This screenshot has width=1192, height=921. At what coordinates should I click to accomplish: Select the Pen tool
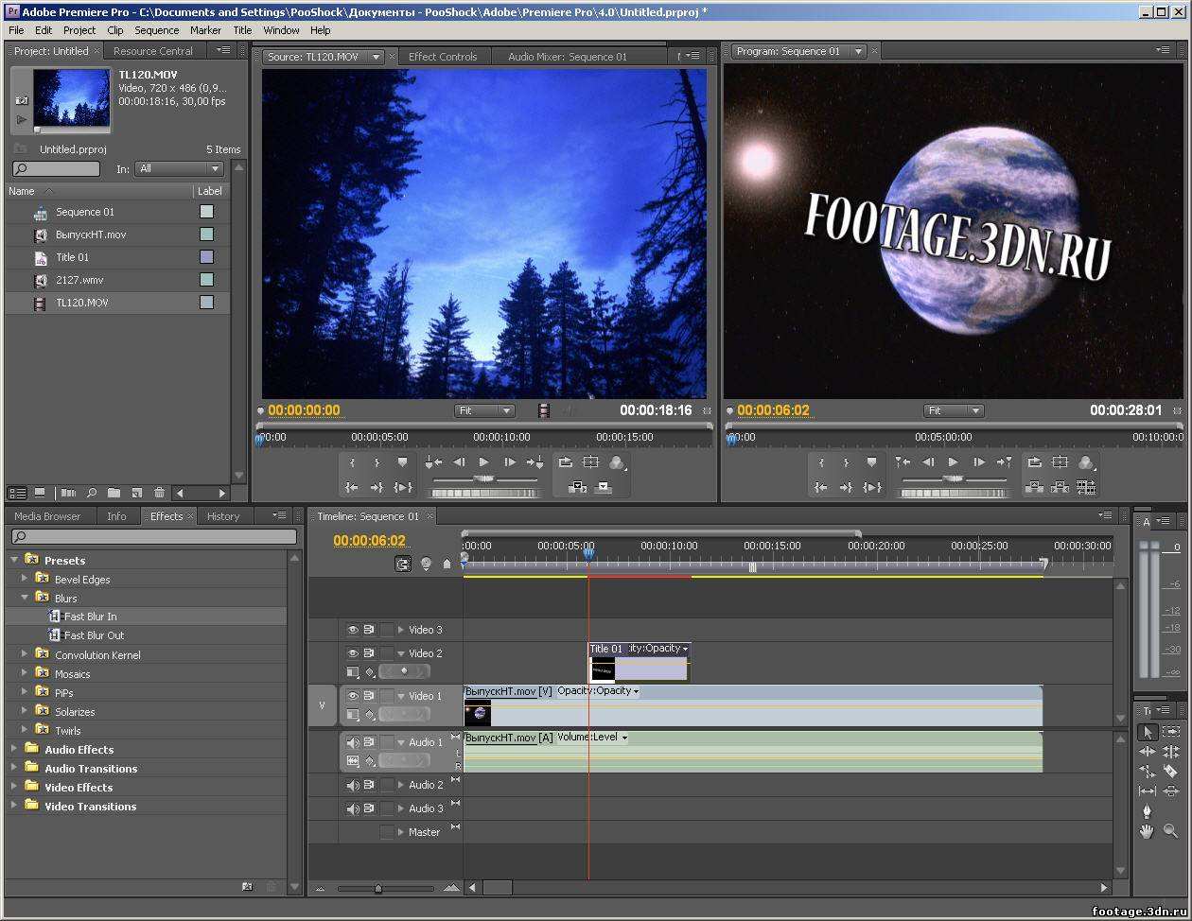(1148, 811)
